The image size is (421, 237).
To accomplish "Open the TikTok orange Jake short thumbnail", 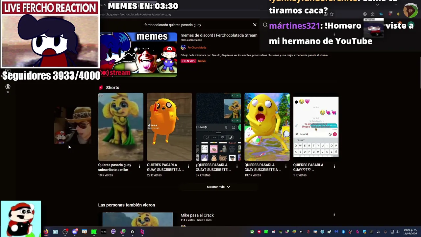I will tap(169, 127).
